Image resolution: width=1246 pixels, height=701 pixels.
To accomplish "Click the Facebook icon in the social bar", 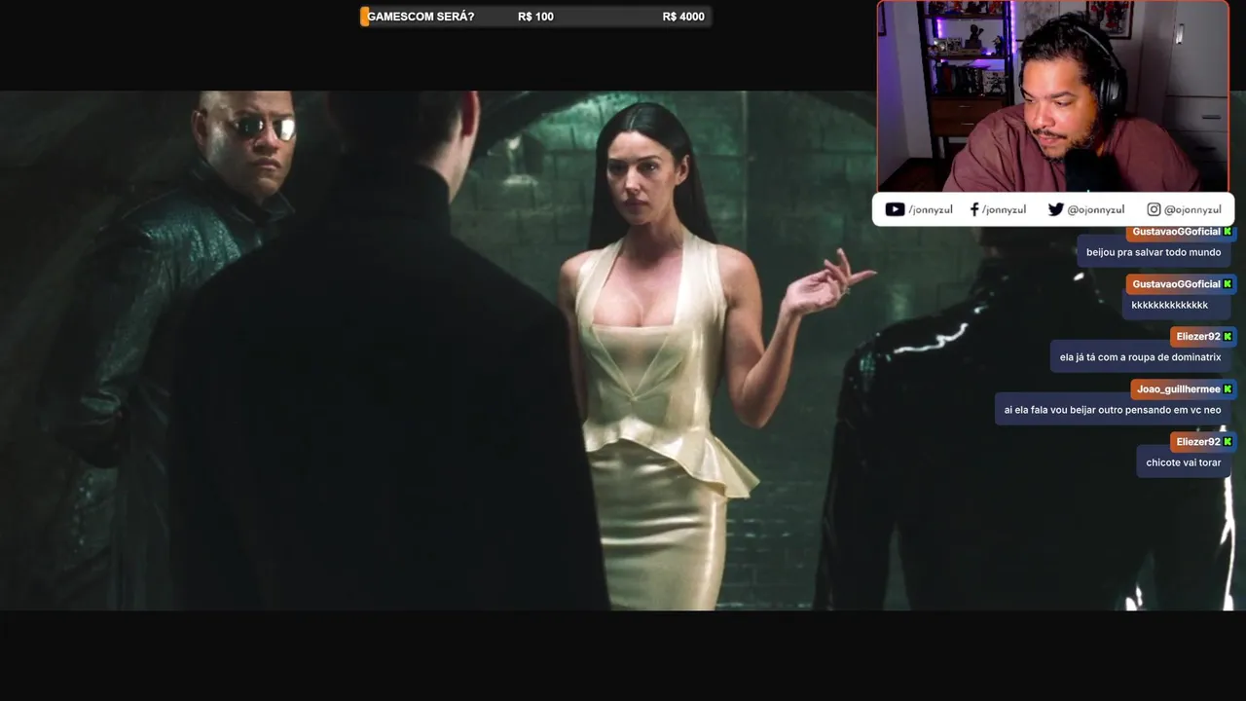I will [x=974, y=209].
